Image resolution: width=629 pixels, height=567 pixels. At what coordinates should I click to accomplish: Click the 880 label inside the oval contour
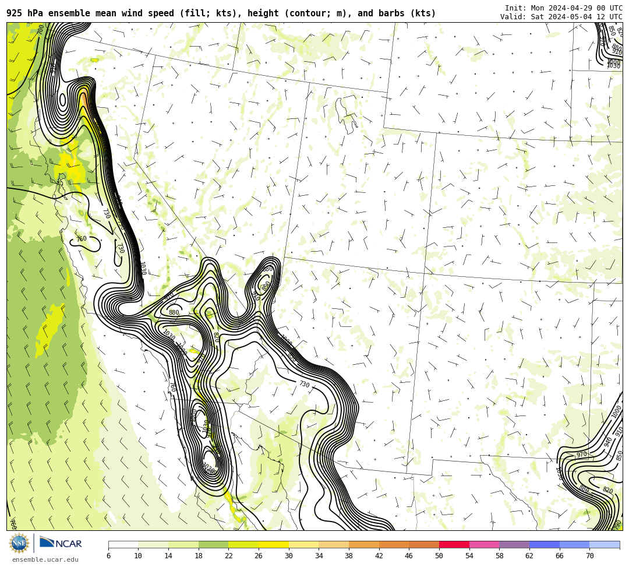click(x=174, y=312)
